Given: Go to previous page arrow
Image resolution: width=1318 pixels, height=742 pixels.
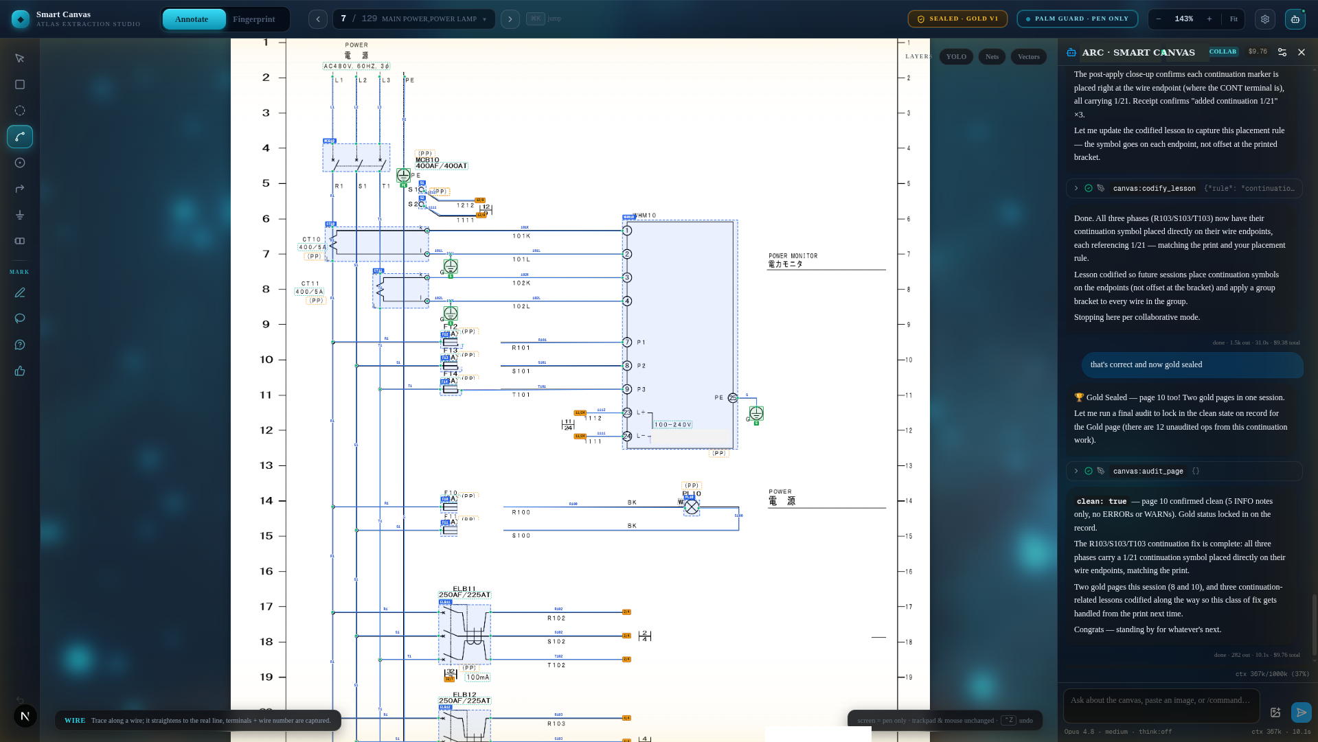Looking at the screenshot, I should (x=318, y=19).
